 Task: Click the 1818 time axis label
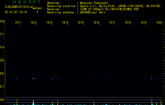click(128, 23)
